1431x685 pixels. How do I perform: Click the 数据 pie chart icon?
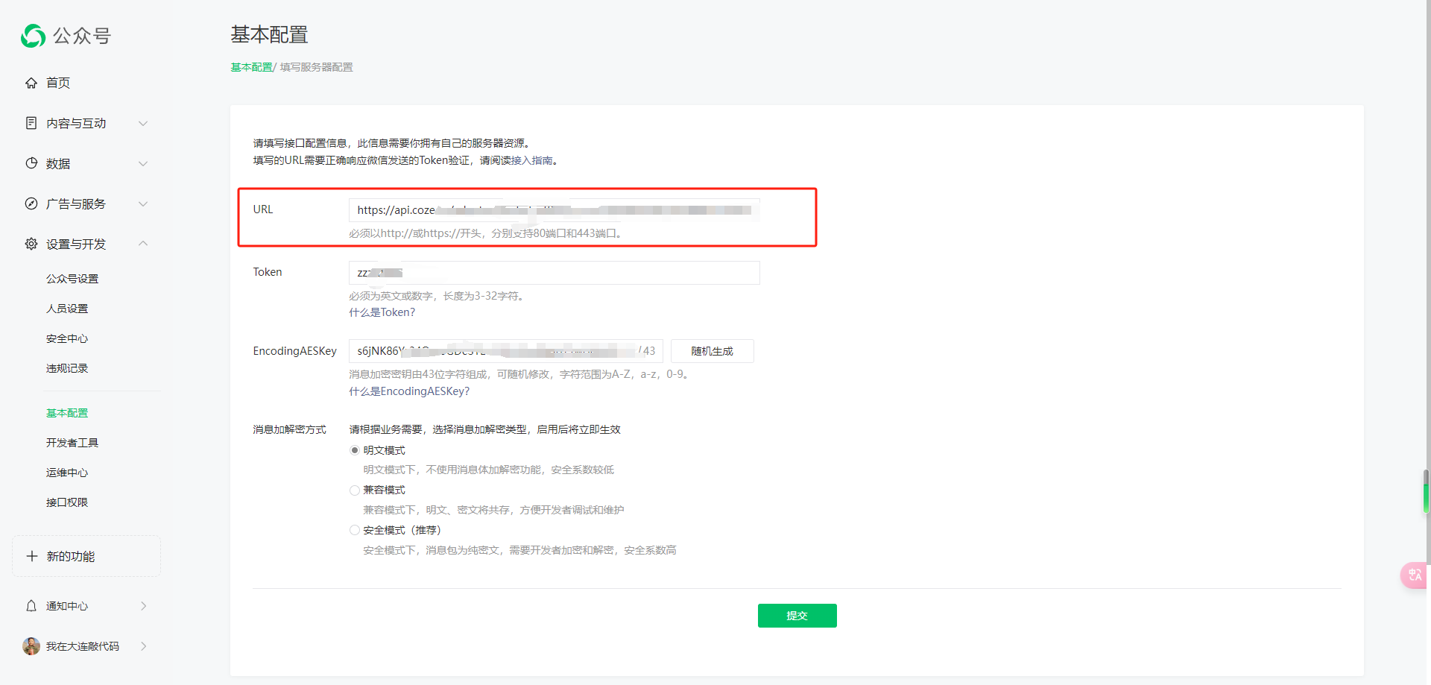pos(31,163)
